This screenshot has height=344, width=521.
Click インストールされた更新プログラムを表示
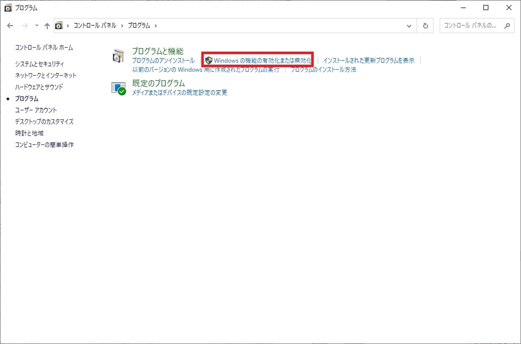tap(369, 60)
